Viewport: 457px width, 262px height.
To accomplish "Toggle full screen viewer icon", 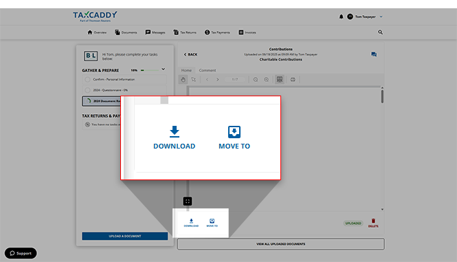I will [x=188, y=201].
